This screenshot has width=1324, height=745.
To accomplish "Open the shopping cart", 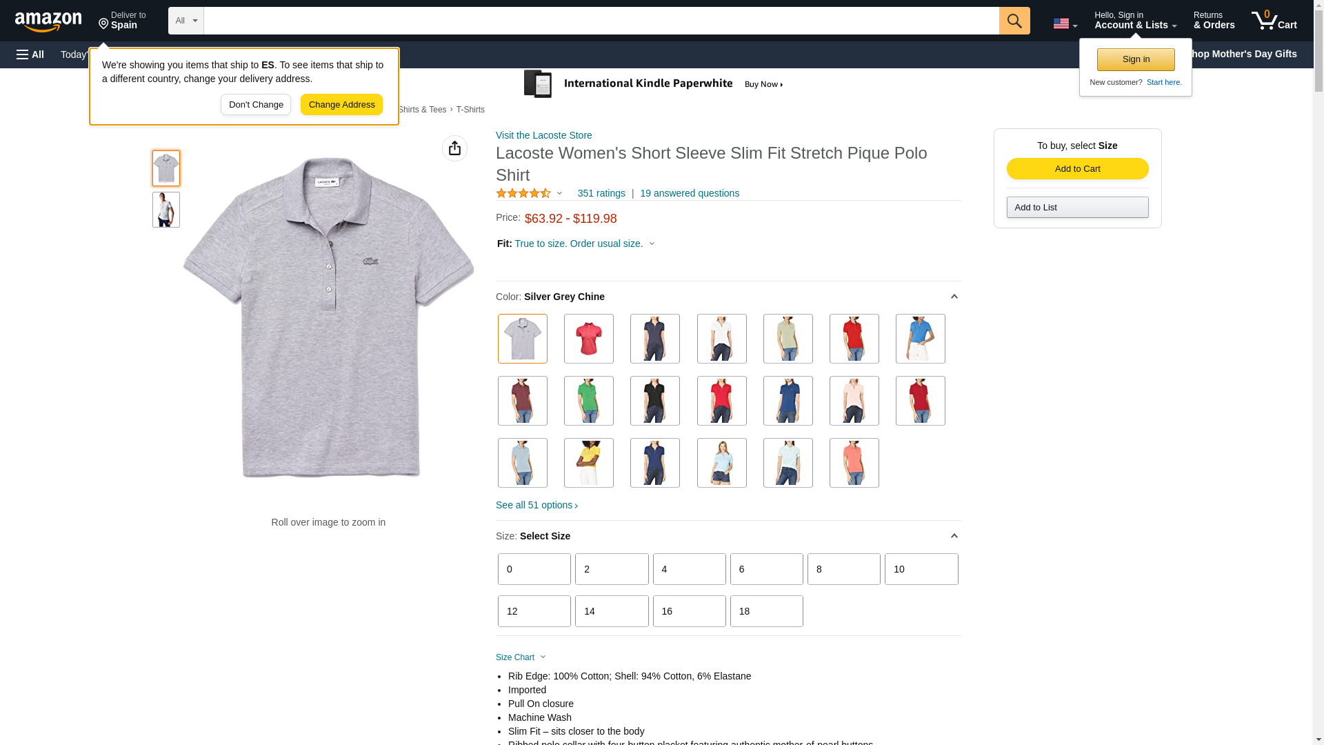I will click(x=1274, y=21).
